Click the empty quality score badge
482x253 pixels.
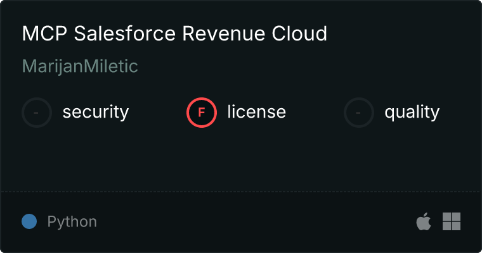click(x=359, y=113)
